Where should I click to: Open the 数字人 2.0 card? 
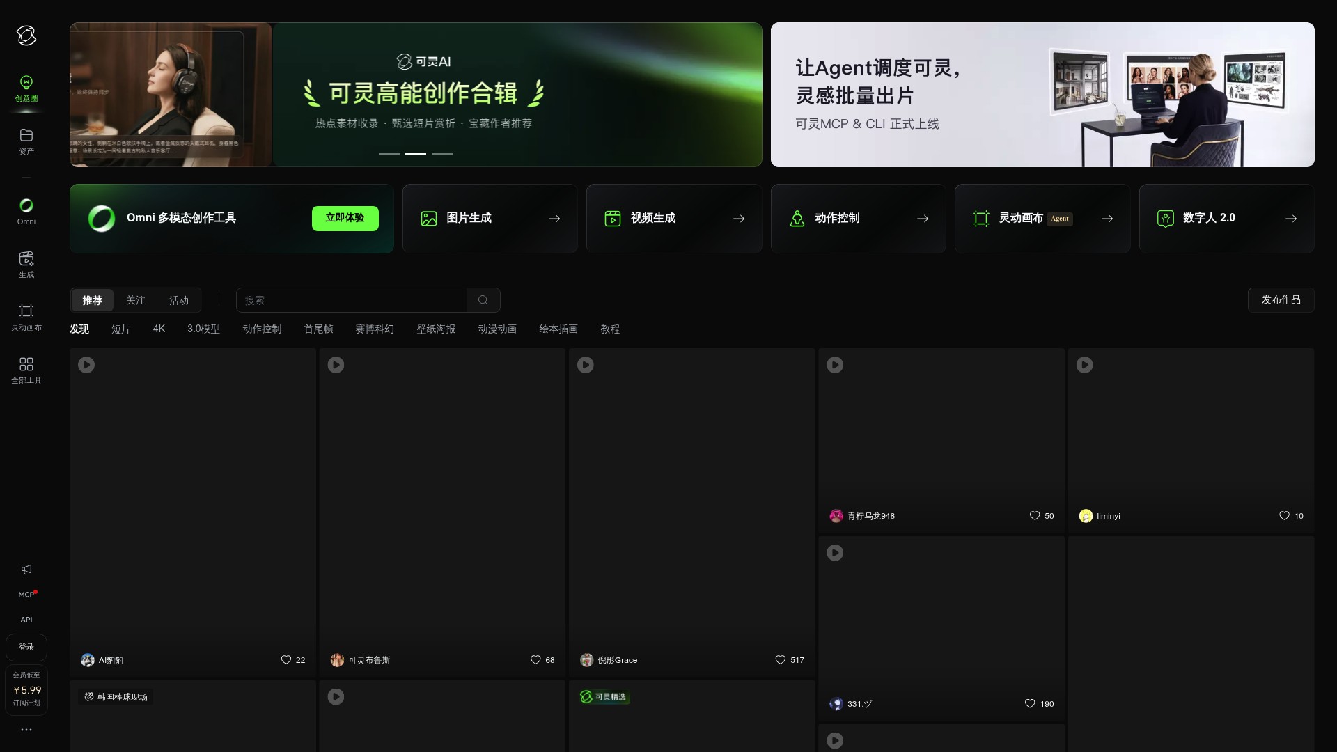(x=1227, y=219)
